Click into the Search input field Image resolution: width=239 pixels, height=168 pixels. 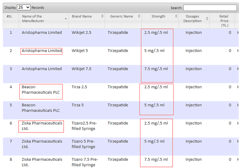pos(210,8)
